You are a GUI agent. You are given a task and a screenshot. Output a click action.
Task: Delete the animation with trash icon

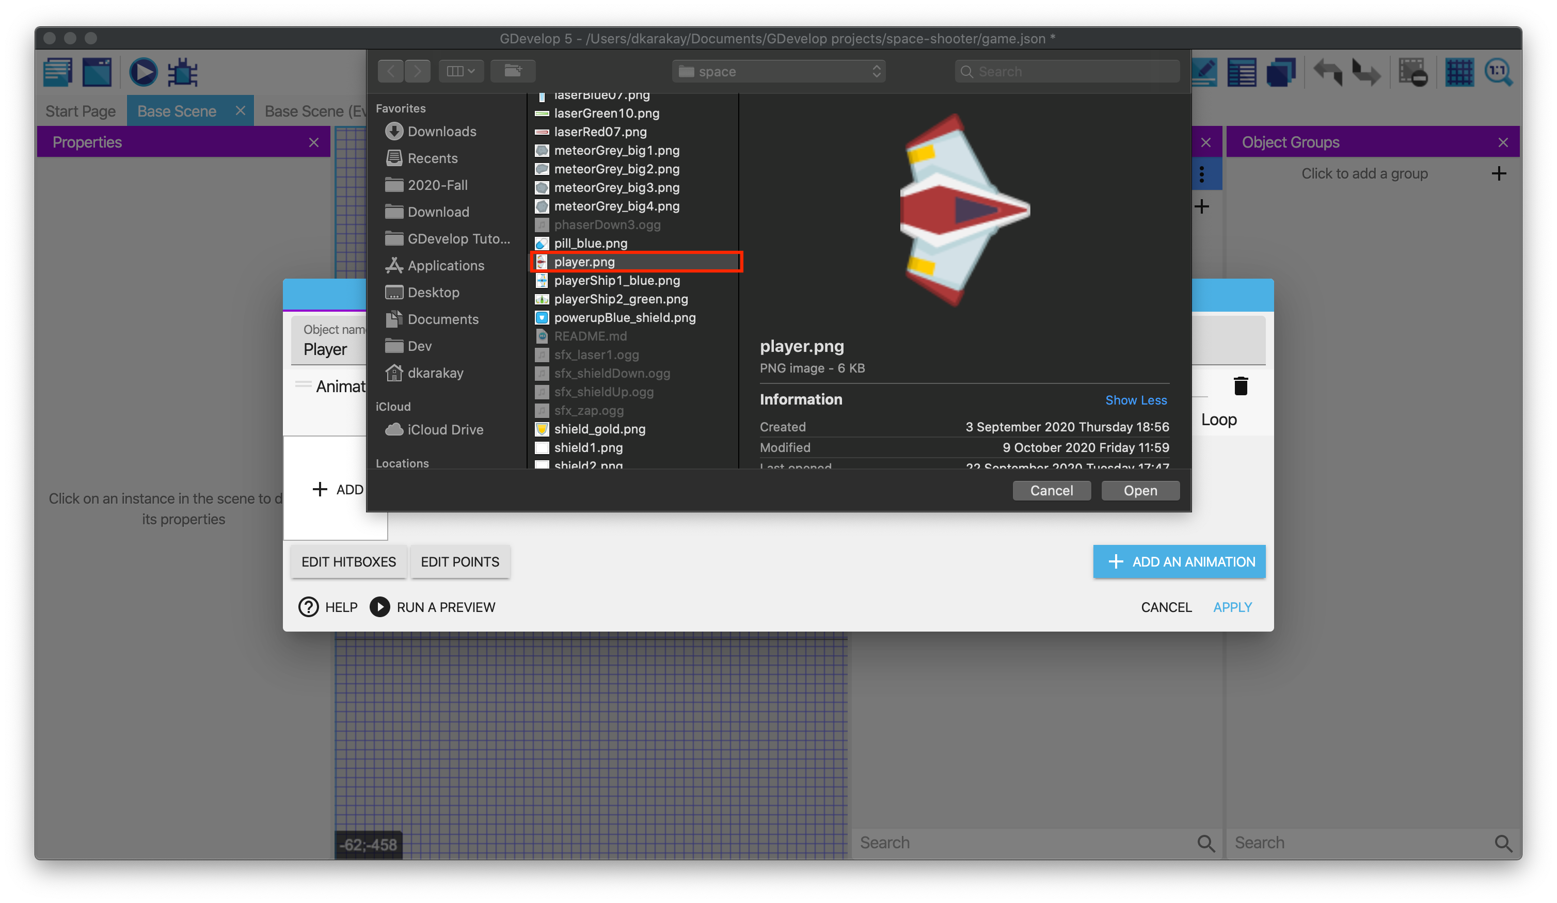(1240, 386)
